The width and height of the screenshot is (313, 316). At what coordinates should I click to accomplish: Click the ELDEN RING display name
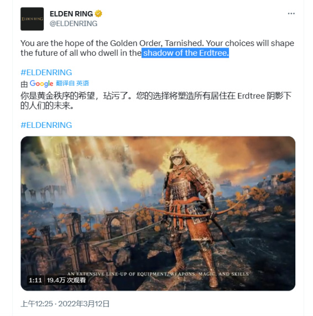71,14
